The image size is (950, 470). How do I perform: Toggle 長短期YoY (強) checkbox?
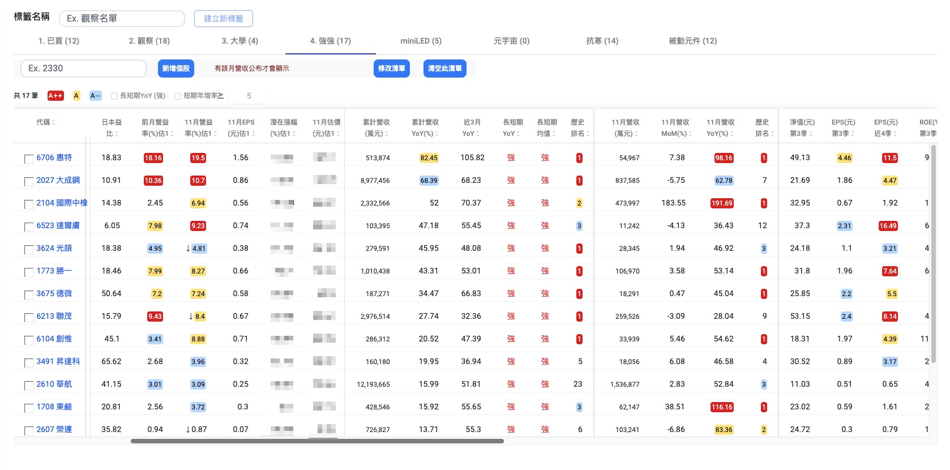pyautogui.click(x=114, y=96)
